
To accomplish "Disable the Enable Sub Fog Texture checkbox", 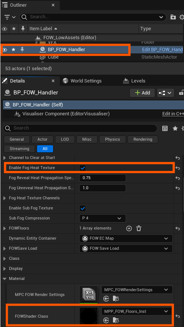I will coord(83,208).
